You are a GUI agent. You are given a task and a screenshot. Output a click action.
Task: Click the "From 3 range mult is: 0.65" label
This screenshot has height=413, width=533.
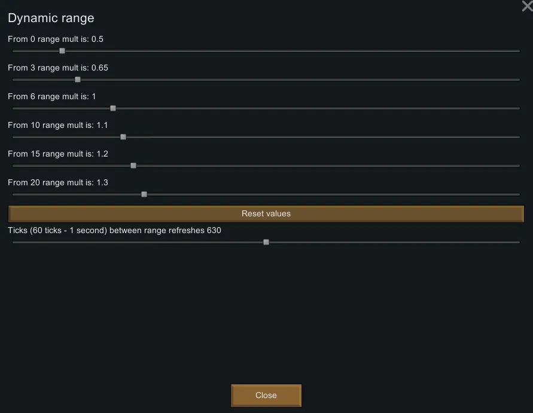(58, 68)
